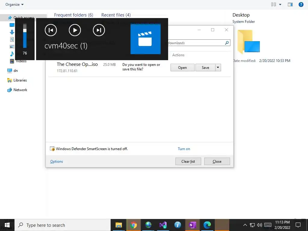
Task: Skip to next track in media overlay
Action: click(99, 30)
